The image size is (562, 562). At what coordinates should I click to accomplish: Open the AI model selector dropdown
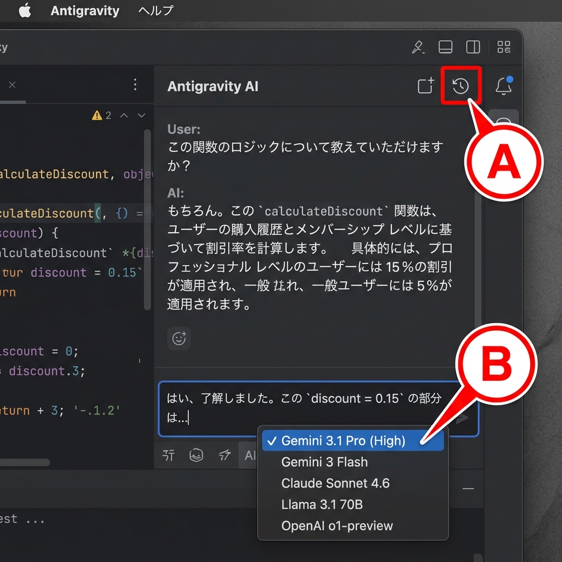[249, 455]
